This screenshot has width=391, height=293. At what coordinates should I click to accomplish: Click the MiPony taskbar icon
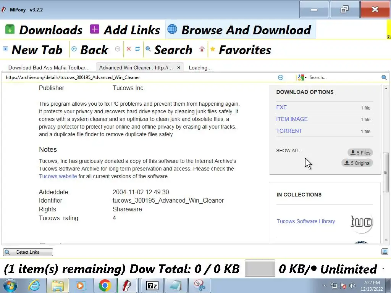[x=128, y=286]
